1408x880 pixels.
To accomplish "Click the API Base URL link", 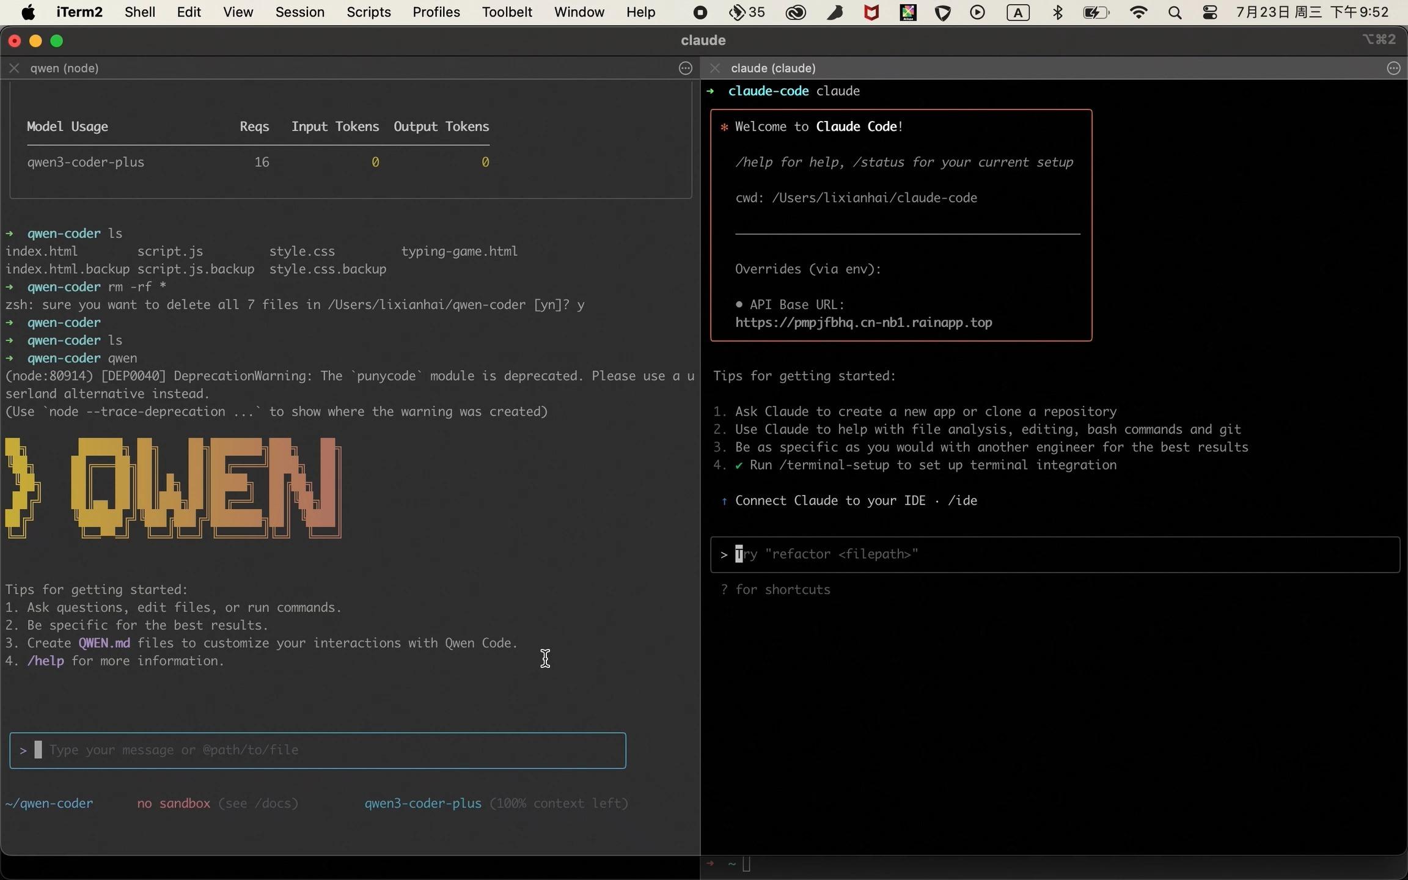I will click(863, 323).
